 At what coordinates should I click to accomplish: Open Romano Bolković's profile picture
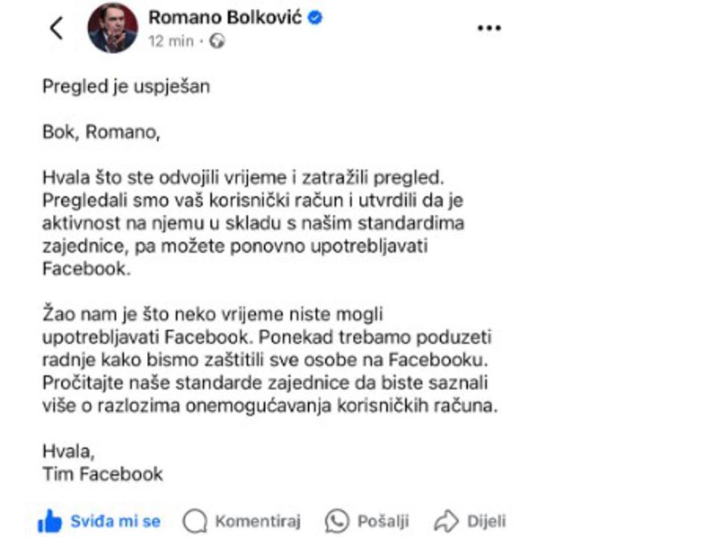pos(113,28)
